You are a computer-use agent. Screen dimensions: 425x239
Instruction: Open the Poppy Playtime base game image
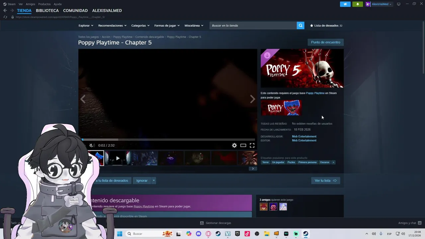click(281, 108)
